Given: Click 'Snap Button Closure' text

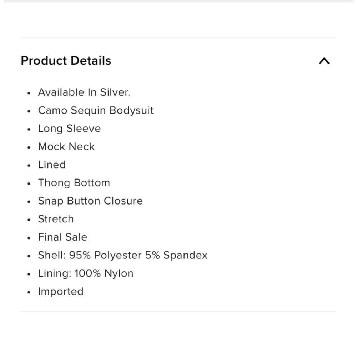Looking at the screenshot, I should (x=90, y=201).
